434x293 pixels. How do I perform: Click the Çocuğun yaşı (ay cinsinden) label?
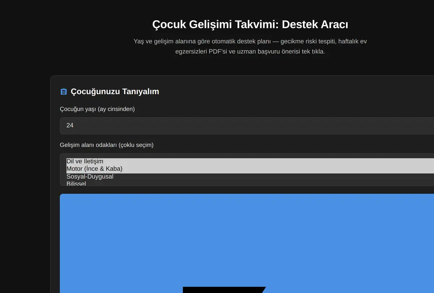point(97,109)
